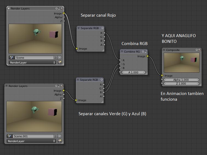
Task: Click render icon beside Scene.001's RenderLayer dropdown
Action: coord(60,141)
